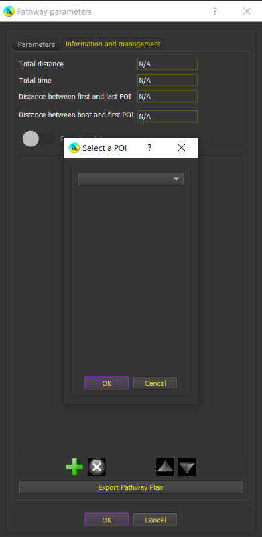This screenshot has width=262, height=537.
Task: Click the Select a POI dialog logo icon
Action: (74, 148)
